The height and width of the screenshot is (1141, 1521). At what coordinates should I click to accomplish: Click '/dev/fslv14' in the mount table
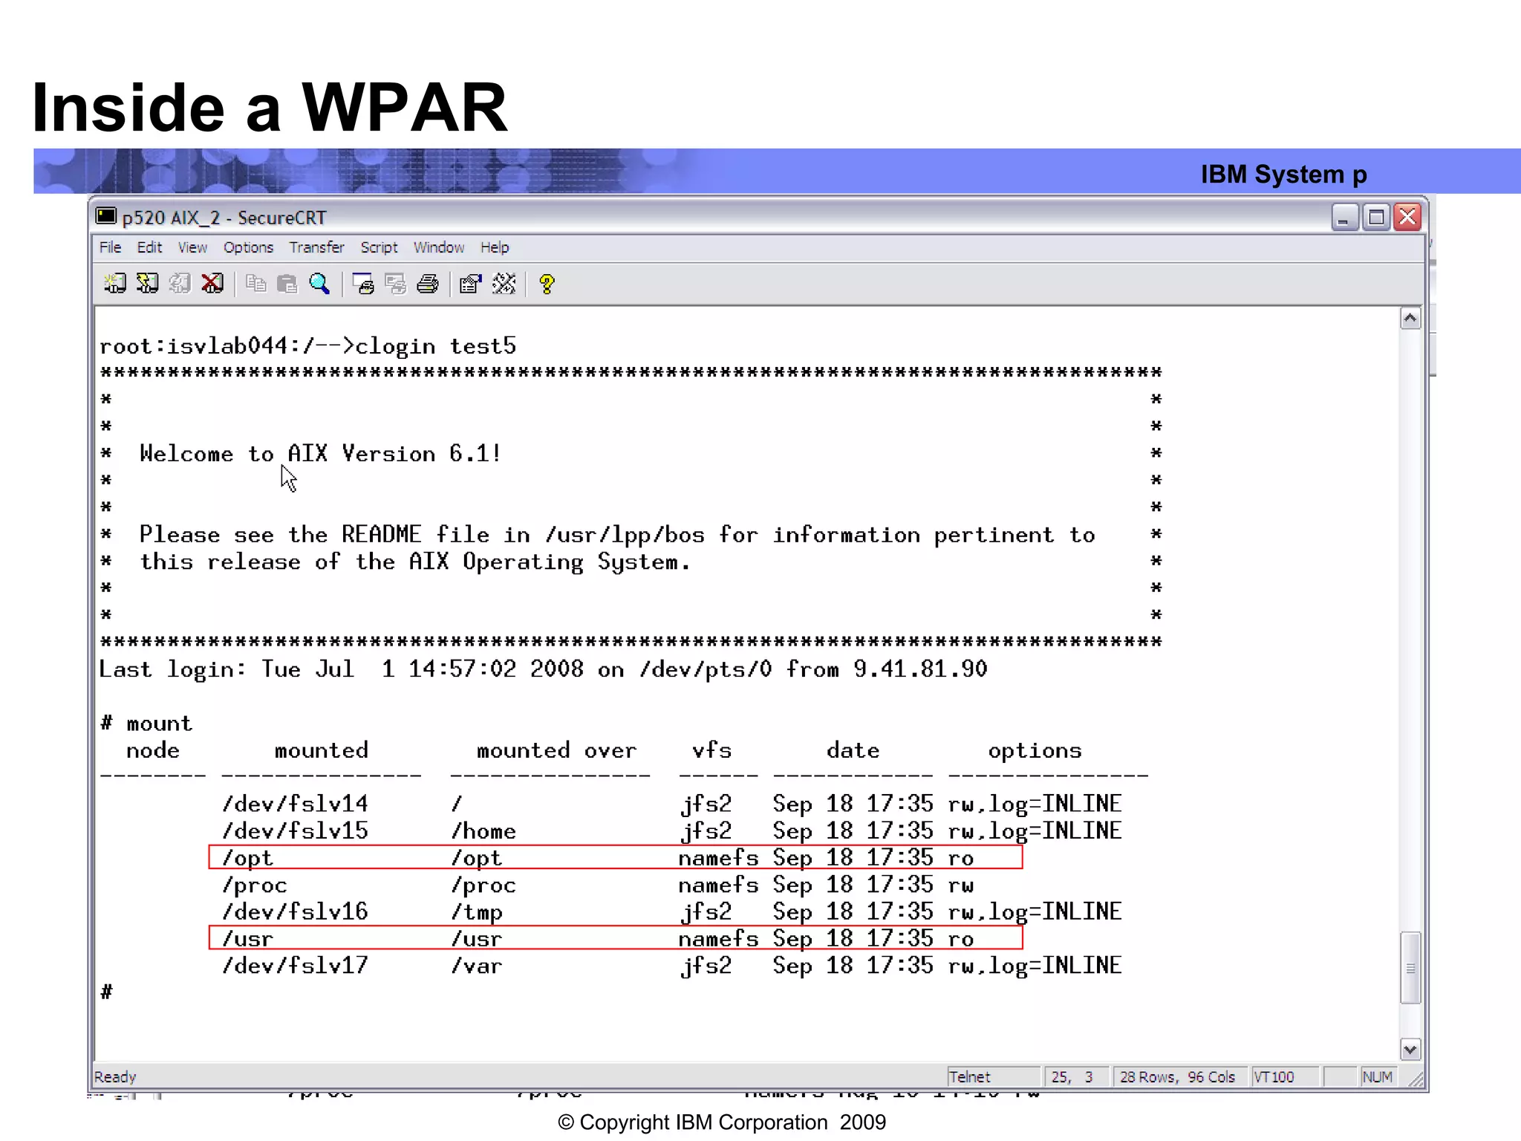[x=295, y=804]
